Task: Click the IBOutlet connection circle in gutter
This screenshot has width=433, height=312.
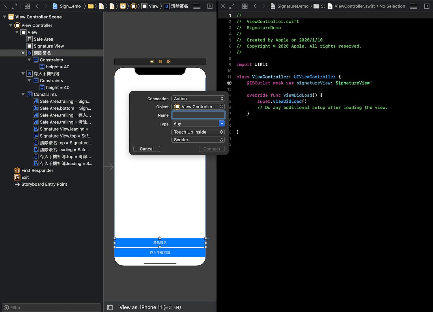Action: pyautogui.click(x=229, y=83)
